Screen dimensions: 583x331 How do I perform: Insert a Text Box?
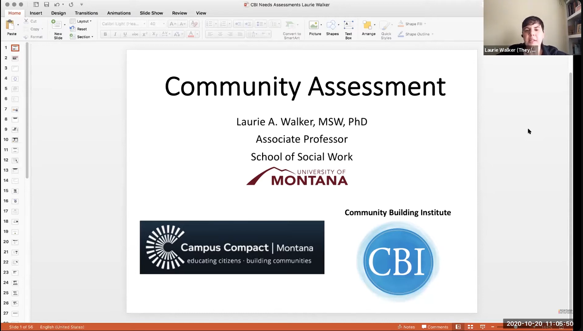[x=349, y=29]
